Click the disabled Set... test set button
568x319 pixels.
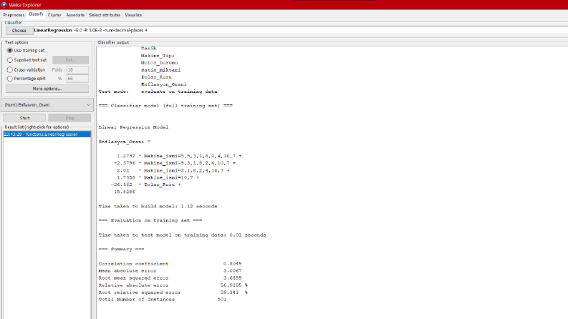tap(71, 60)
